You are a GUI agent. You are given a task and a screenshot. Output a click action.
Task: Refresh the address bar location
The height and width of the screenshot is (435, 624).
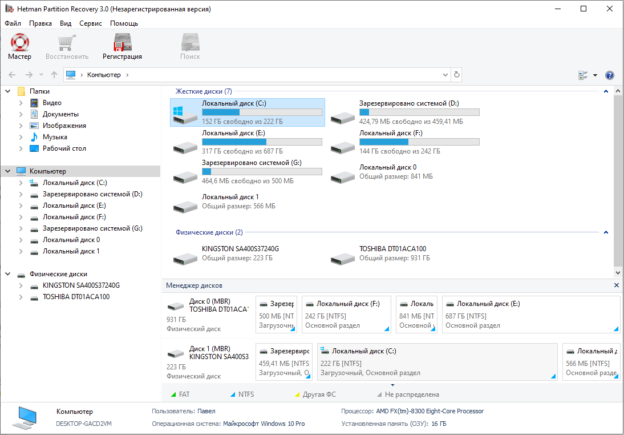pos(456,75)
